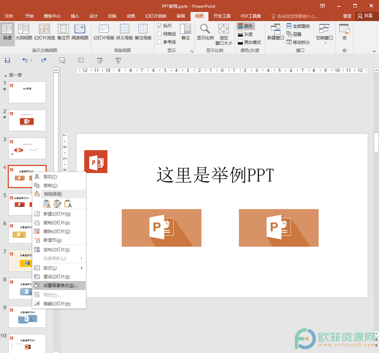This screenshot has width=379, height=353.
Task: Choose 隐藏幻灯片 menu entry
Action: coord(59,303)
